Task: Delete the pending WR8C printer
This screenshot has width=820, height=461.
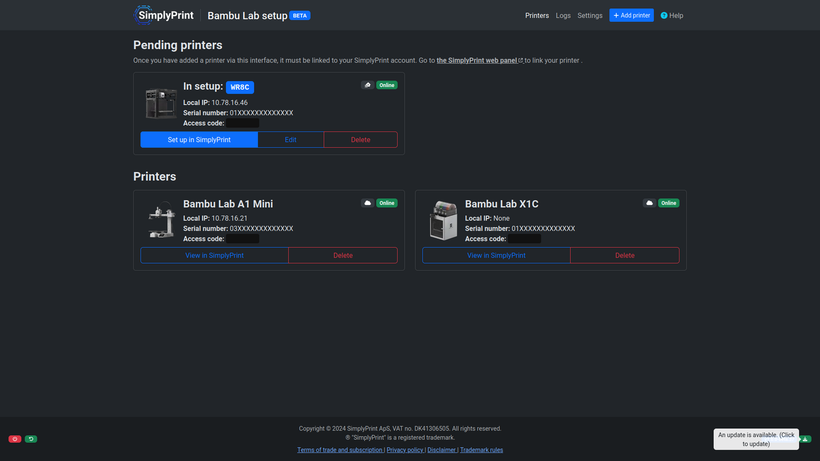Action: (361, 140)
